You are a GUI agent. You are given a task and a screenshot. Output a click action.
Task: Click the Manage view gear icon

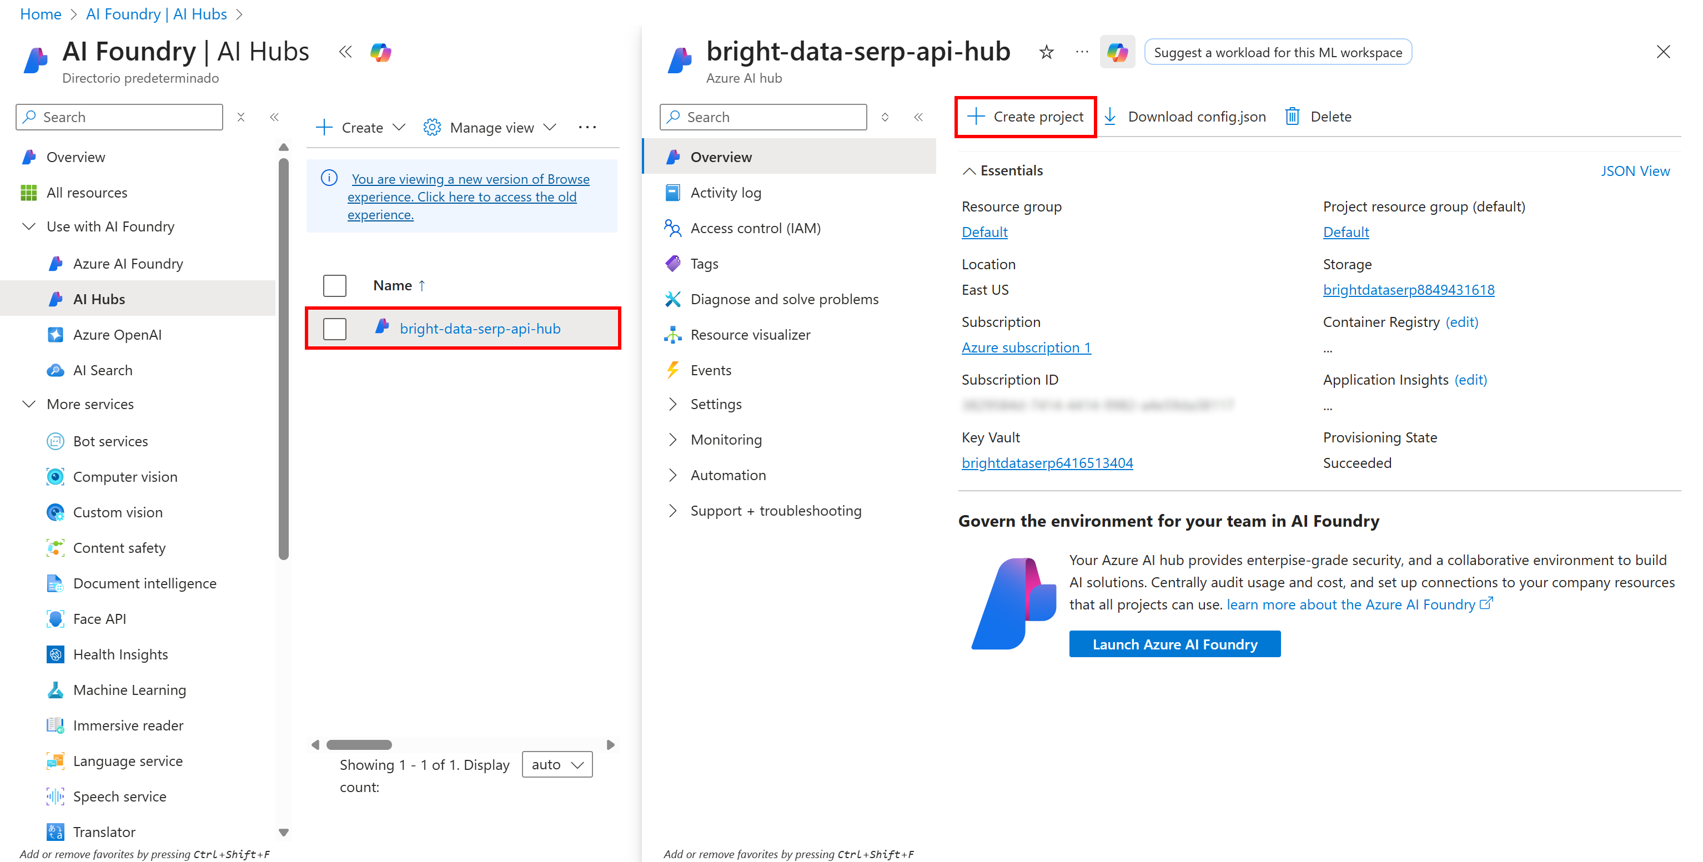[431, 128]
